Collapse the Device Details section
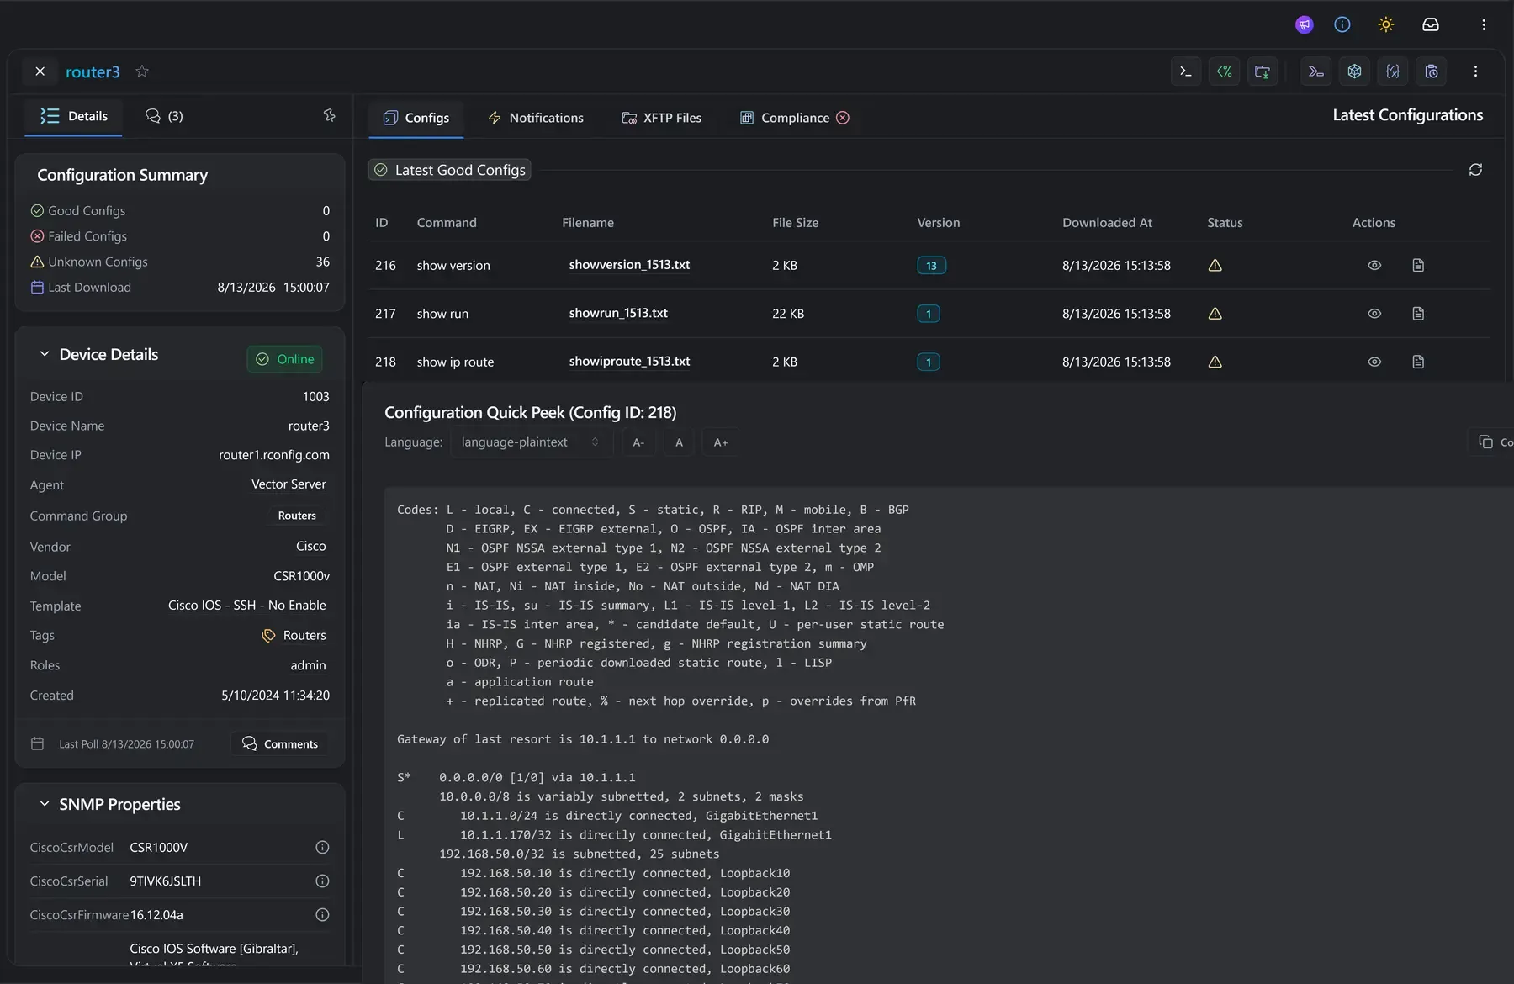Screen dimensions: 1514x984 (x=45, y=354)
